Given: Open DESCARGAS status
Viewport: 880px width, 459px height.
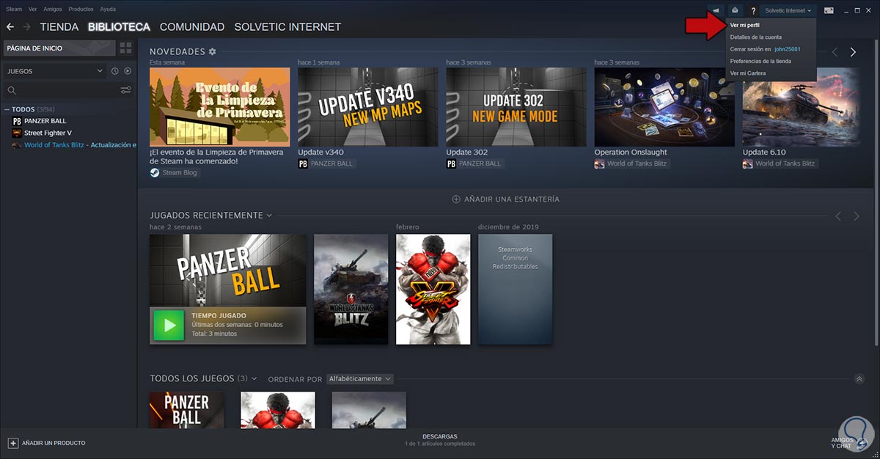Looking at the screenshot, I should coord(440,440).
